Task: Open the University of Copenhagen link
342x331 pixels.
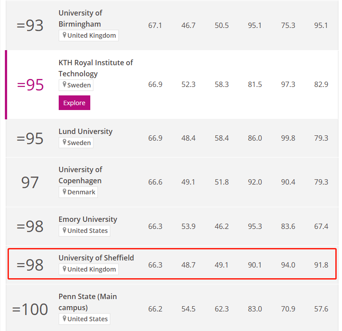Action: [80, 175]
